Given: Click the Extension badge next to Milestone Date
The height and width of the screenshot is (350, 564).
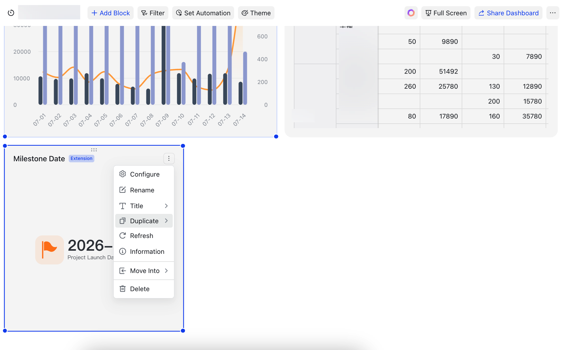Looking at the screenshot, I should click(x=81, y=158).
